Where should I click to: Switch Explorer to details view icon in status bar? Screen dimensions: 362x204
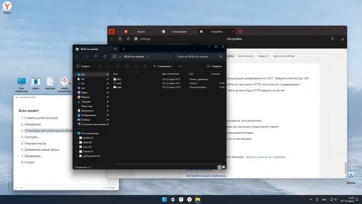[x=219, y=167]
